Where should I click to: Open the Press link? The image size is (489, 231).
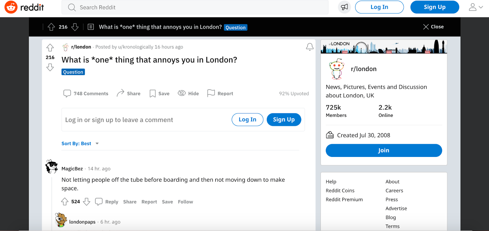tap(392, 199)
